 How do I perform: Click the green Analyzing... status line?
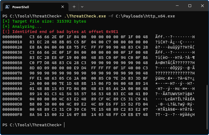point(22,26)
